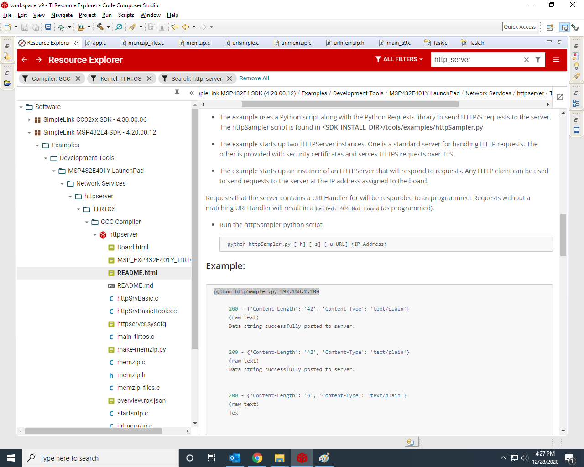
Task: Open the New toolbar dropdown arrow
Action: tap(16, 27)
